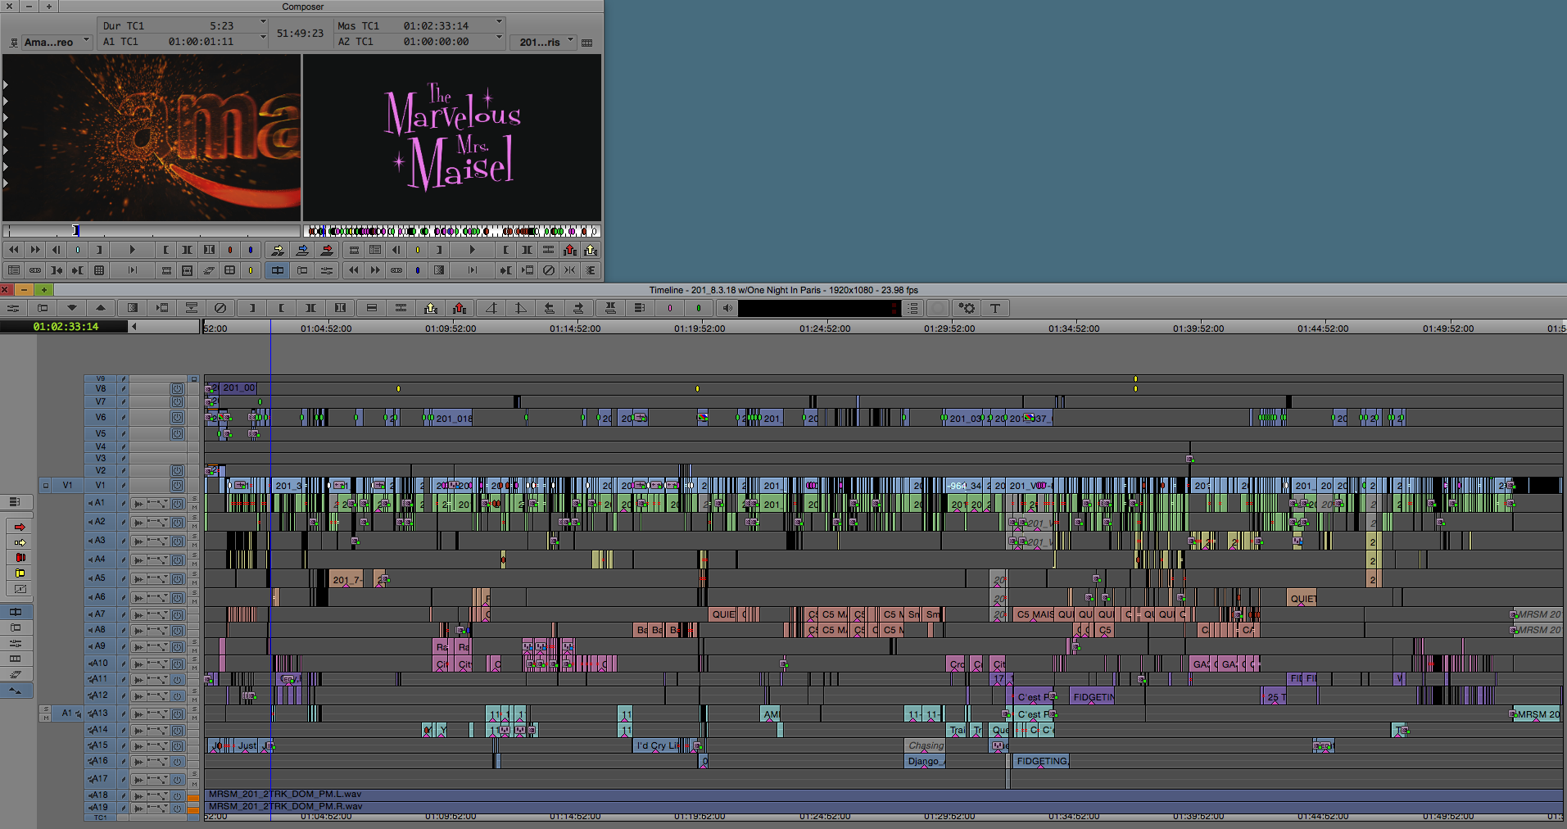
Task: Select the Title tool T icon
Action: point(995,308)
